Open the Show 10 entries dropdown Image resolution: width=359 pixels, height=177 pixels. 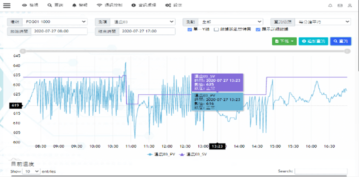(x=31, y=171)
